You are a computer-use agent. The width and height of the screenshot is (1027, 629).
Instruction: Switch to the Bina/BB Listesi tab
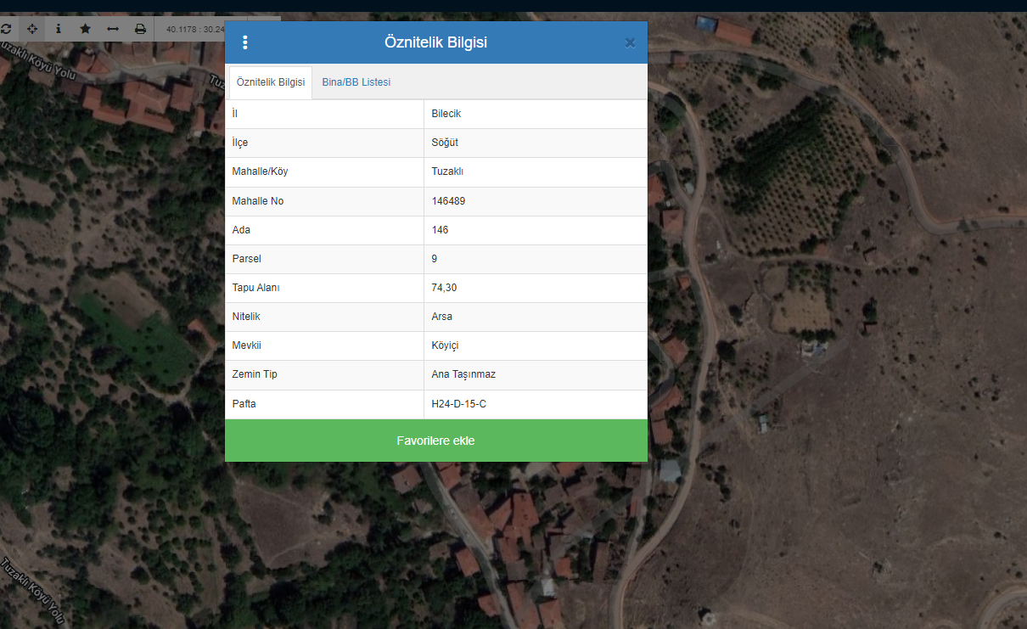click(x=356, y=82)
